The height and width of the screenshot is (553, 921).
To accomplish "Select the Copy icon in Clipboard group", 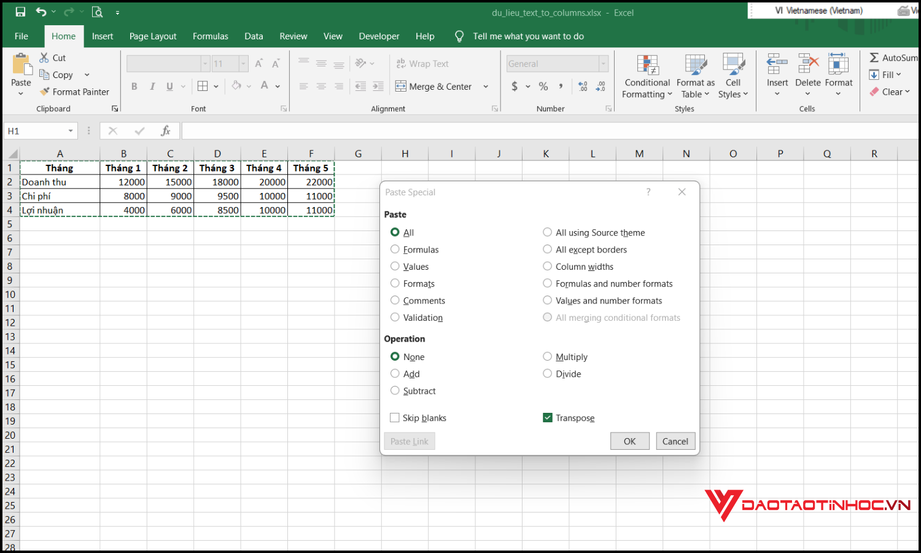I will coord(44,74).
